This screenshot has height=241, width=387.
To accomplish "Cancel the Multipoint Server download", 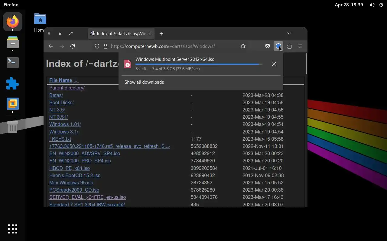I will [x=274, y=64].
